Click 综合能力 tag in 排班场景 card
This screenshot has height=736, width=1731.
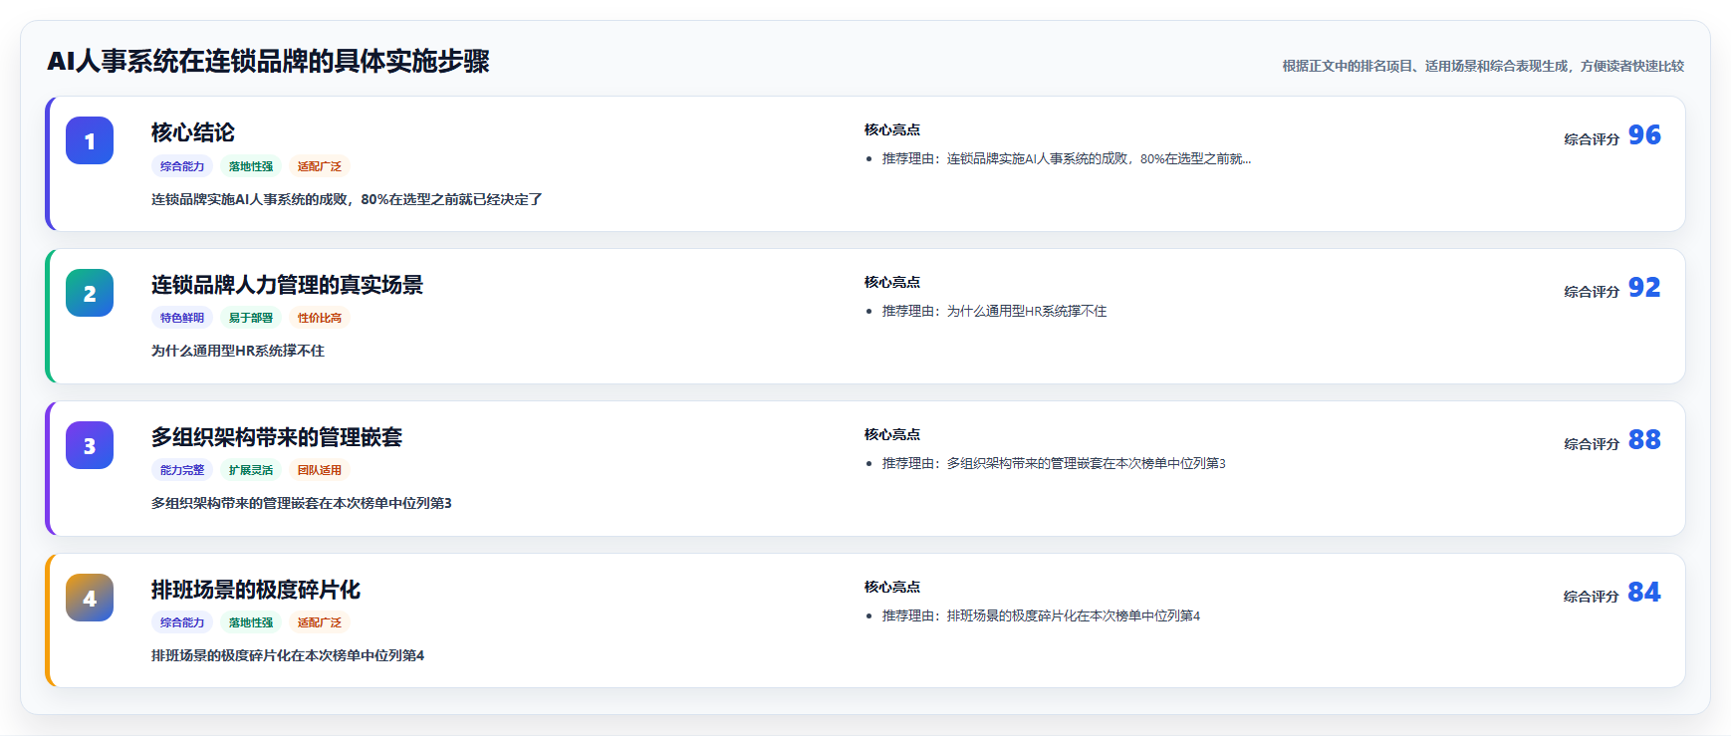pyautogui.click(x=182, y=622)
